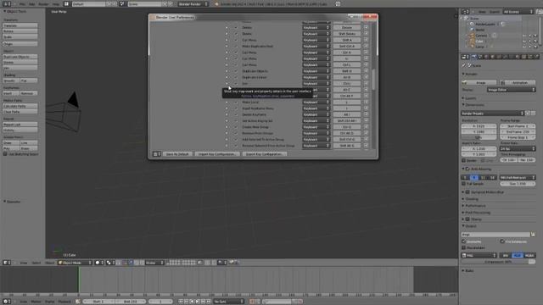The width and height of the screenshot is (543, 305).
Task: Open the Add menu
Action: click(32, 4)
